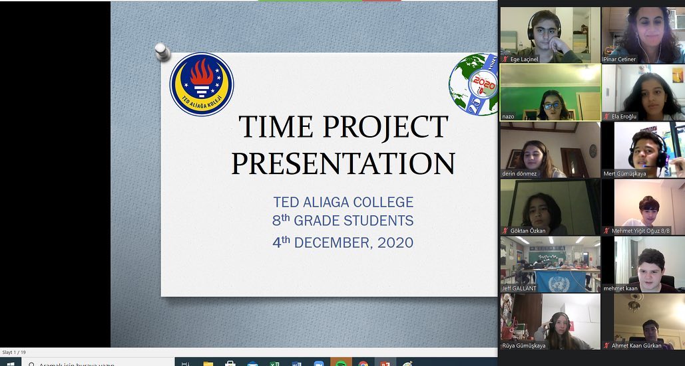Select Mehmet Yiğit Oğuz 8/B video tile
Image resolution: width=685 pixels, height=366 pixels.
coord(643,207)
